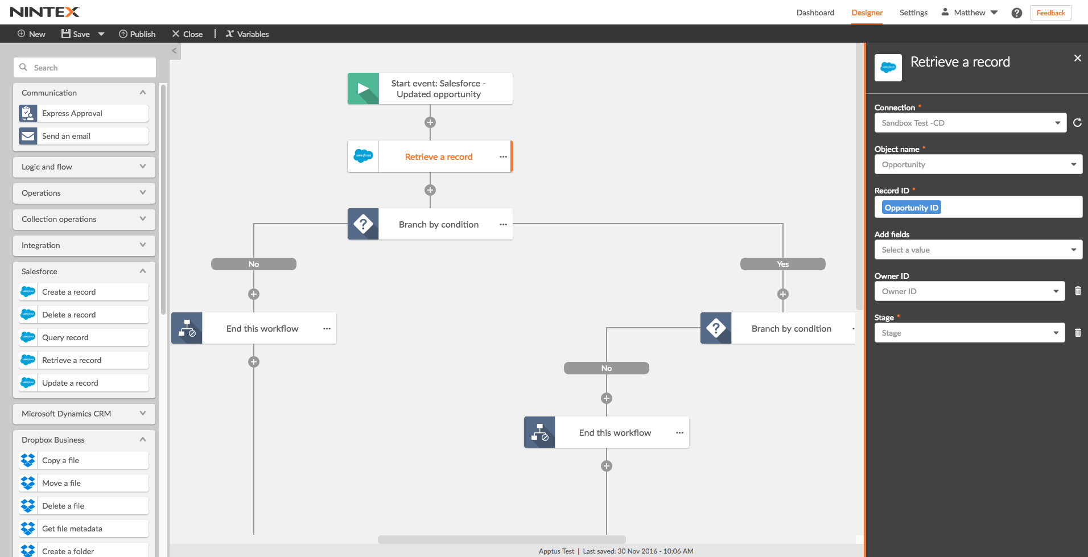Open the Save dropdown arrow

[x=101, y=34]
